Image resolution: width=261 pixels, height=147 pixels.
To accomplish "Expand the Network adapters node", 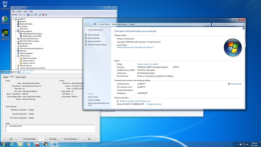I will point(16,53).
